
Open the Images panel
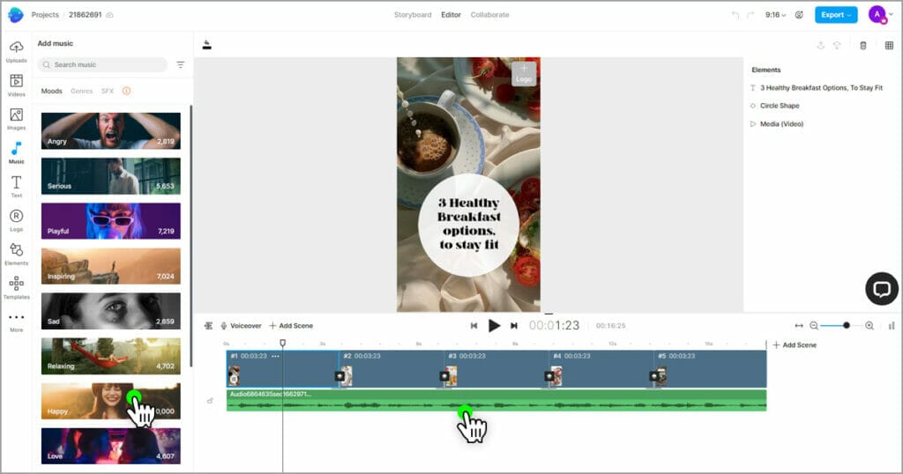pyautogui.click(x=16, y=119)
